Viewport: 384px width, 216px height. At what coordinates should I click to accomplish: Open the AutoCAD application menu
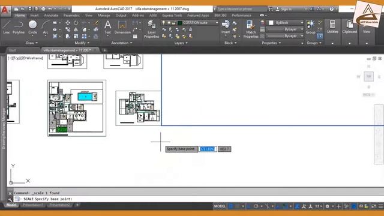point(5,10)
